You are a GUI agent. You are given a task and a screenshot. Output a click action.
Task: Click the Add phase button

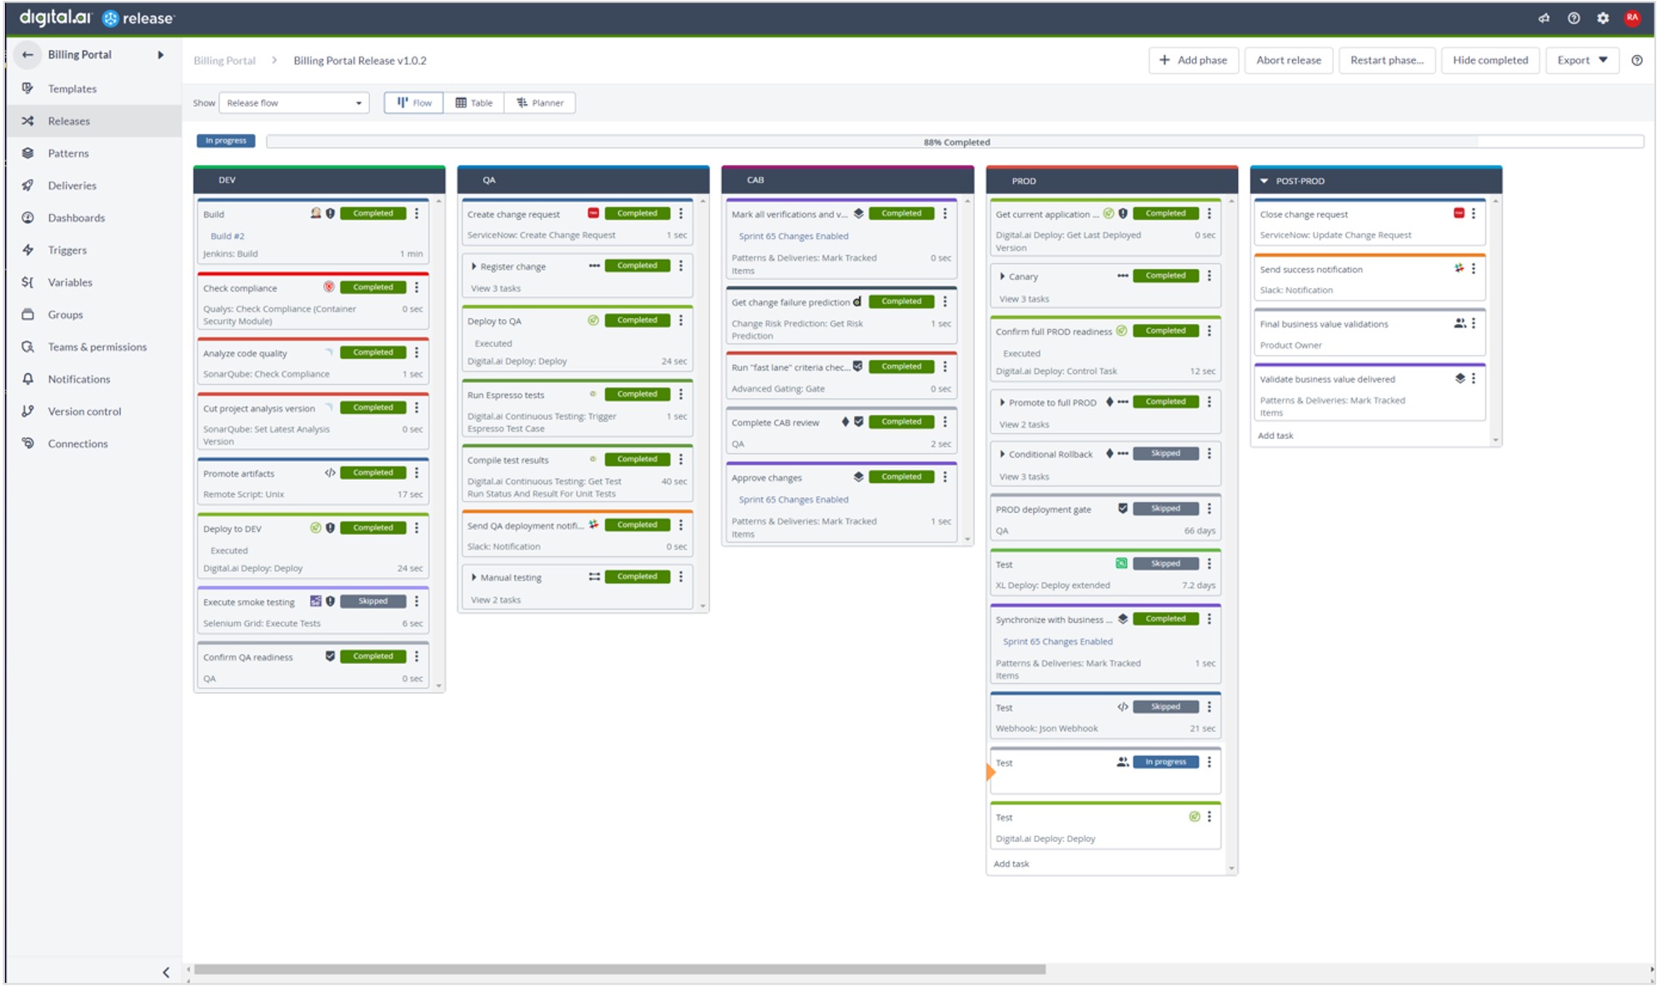1193,60
